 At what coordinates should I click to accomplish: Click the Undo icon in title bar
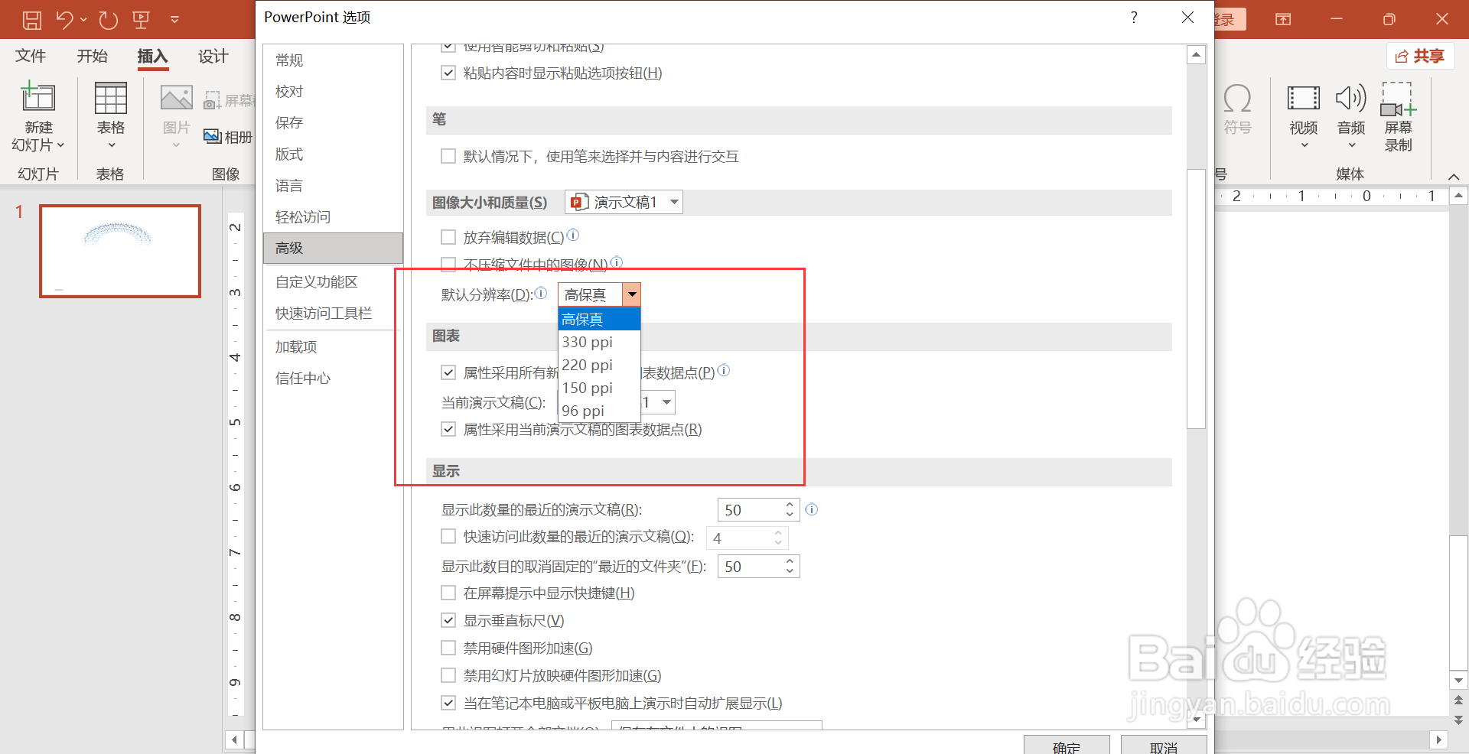(65, 20)
